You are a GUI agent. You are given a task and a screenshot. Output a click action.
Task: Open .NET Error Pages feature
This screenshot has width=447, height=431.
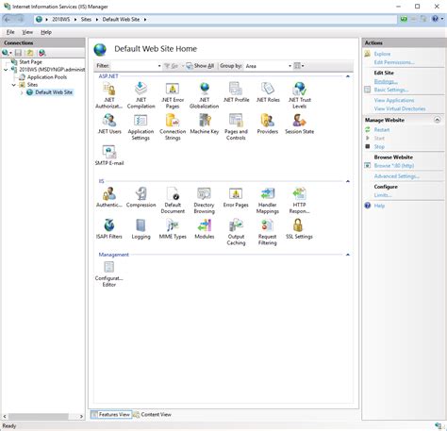[x=173, y=95]
